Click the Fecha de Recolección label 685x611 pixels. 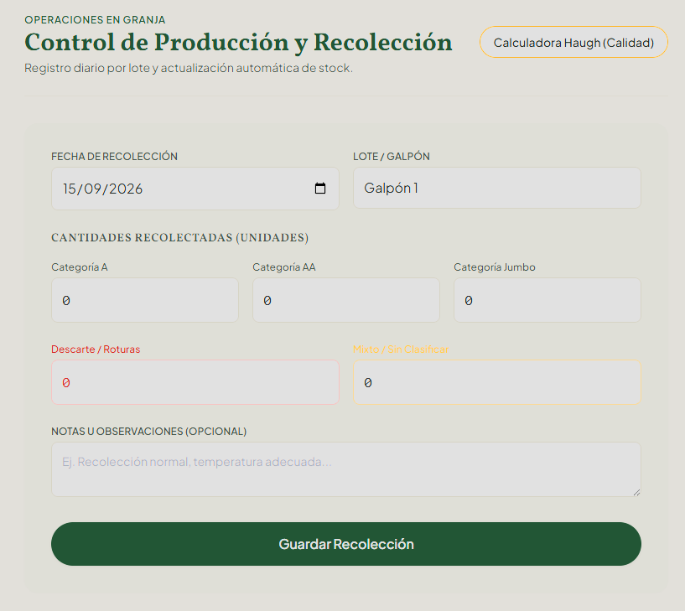pos(115,157)
